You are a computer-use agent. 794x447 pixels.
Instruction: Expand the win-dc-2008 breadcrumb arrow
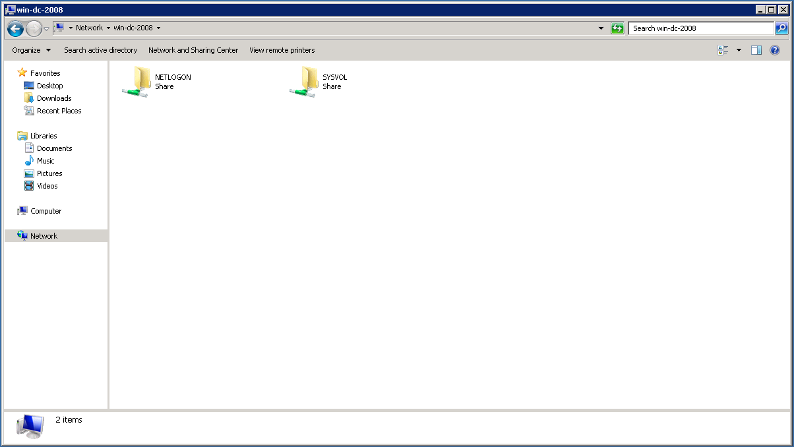[x=159, y=28]
